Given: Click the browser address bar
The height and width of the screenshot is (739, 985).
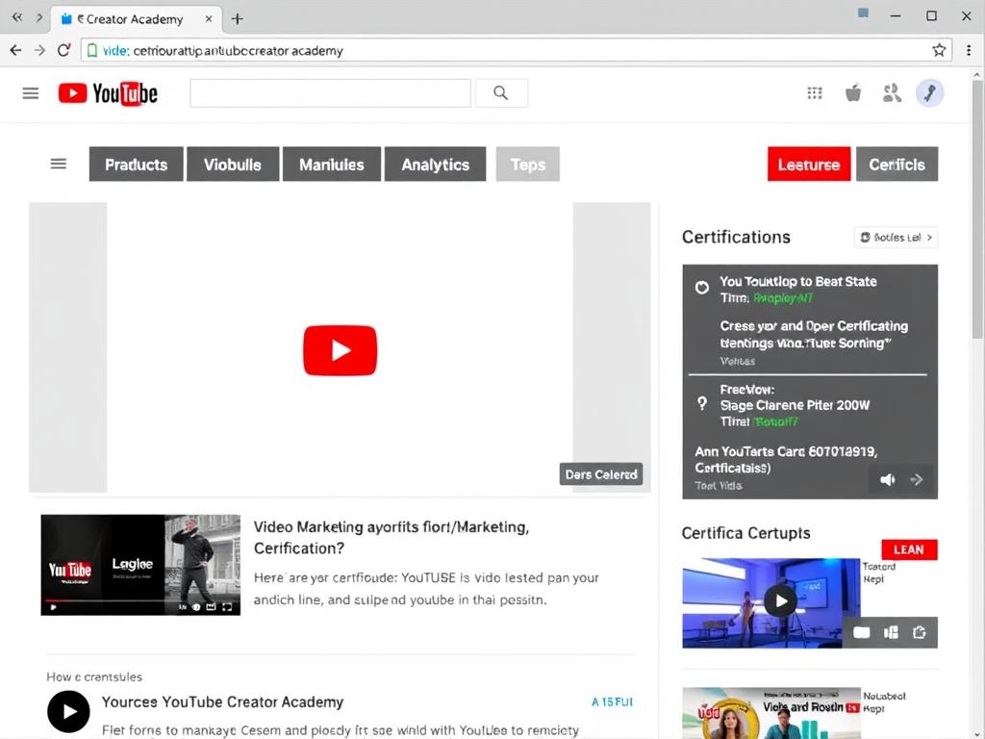Looking at the screenshot, I should click(516, 50).
